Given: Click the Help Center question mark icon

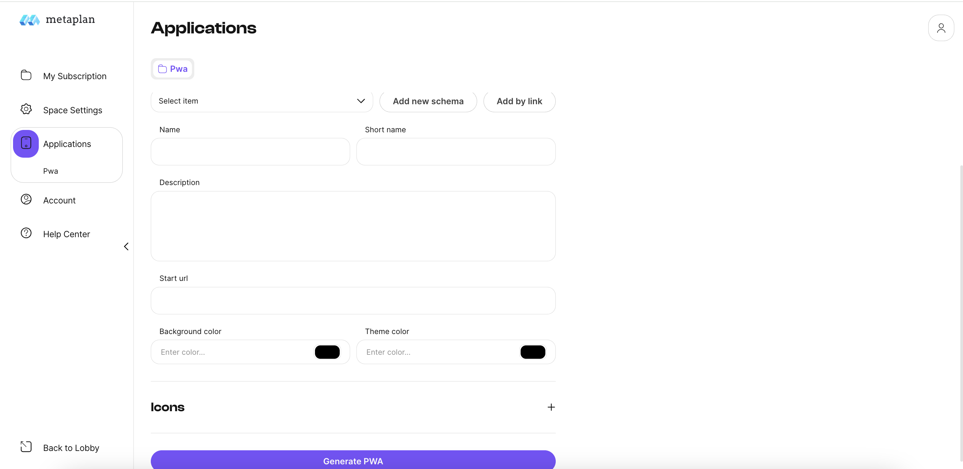Looking at the screenshot, I should (x=26, y=233).
